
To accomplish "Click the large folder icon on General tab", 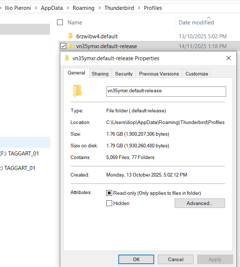I will coord(77,91).
